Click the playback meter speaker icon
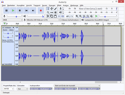 [x=60, y=12]
